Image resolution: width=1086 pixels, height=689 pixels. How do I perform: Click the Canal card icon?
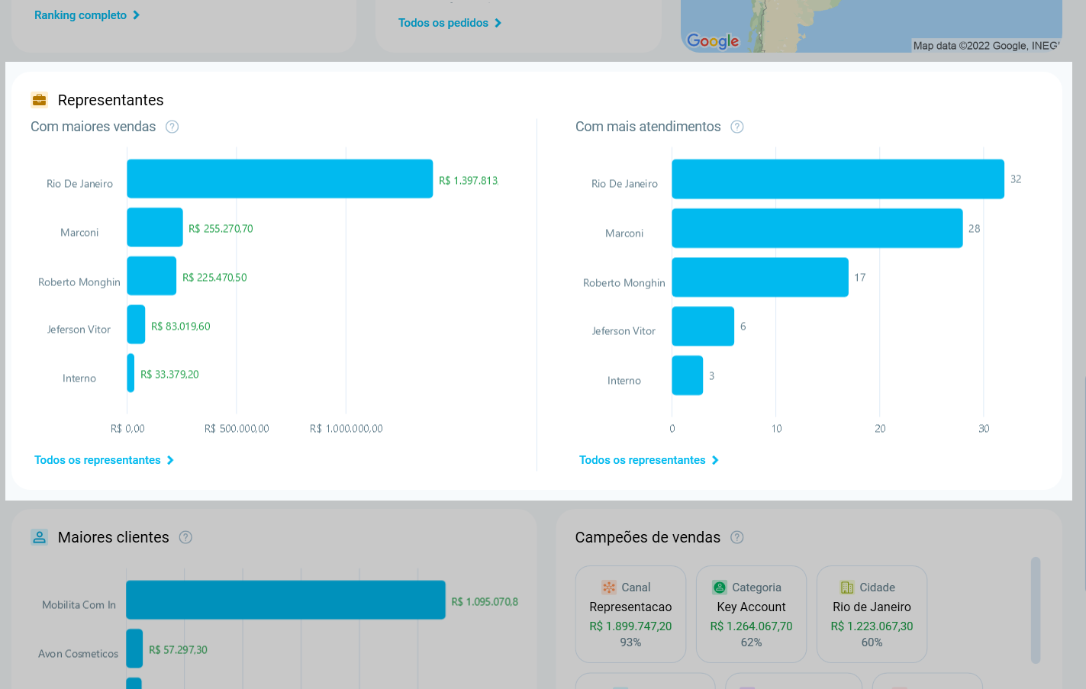[x=609, y=588]
